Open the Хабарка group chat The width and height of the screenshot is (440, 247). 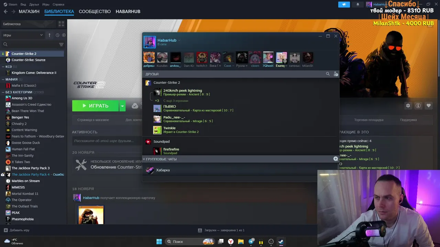coord(163,170)
